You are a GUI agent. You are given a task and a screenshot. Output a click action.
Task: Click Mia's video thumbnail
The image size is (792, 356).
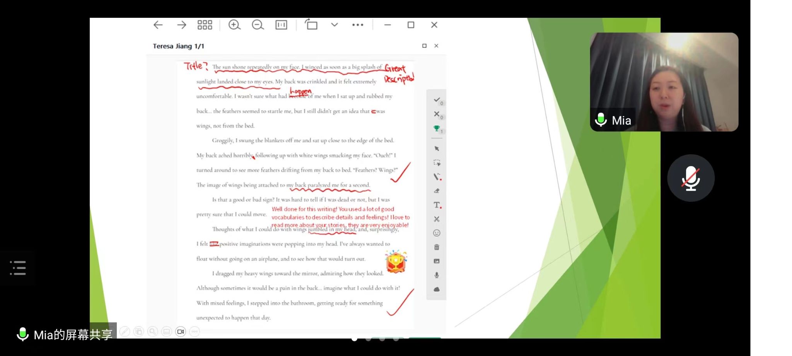664,82
